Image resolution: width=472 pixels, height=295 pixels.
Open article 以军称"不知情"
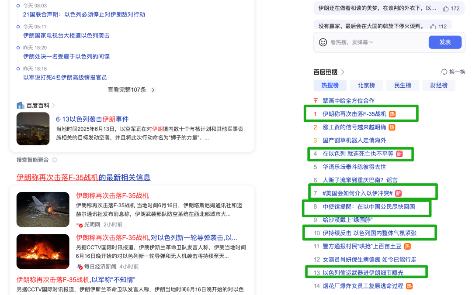(x=76, y=280)
